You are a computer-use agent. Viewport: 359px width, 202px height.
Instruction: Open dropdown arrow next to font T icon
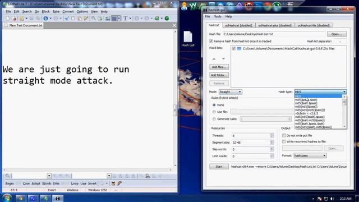tap(130, 19)
